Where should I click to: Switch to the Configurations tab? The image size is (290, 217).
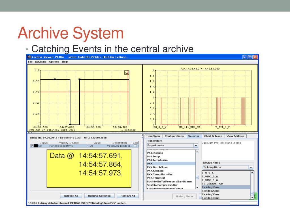[174, 136]
